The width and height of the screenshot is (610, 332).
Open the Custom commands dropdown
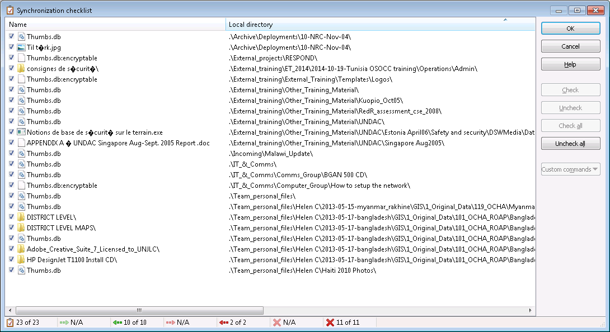click(x=570, y=169)
